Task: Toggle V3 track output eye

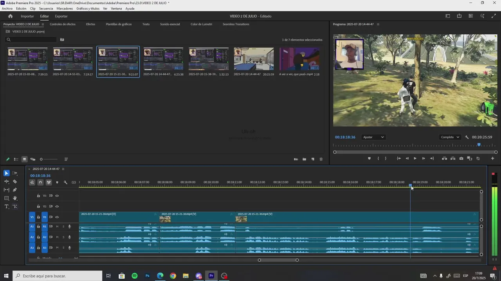Action: pos(57,196)
